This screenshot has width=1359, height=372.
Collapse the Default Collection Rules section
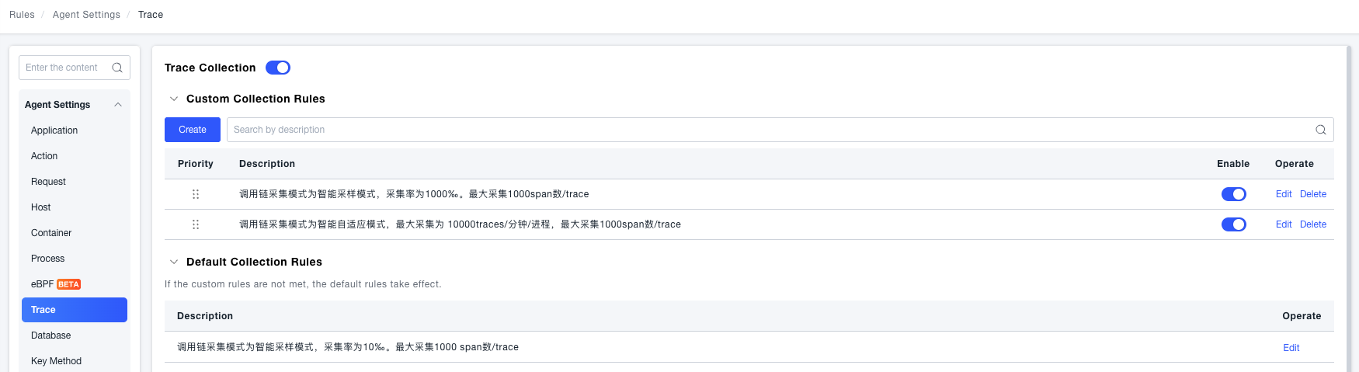174,262
